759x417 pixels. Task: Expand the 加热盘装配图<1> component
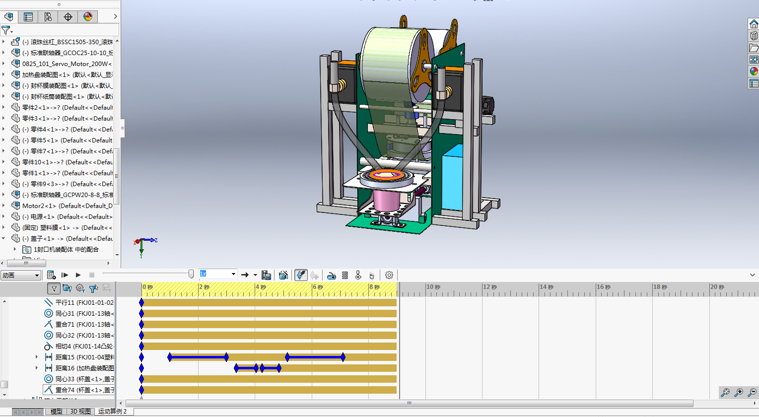pyautogui.click(x=3, y=74)
